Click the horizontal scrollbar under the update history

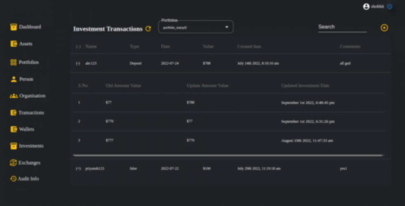coord(228,155)
